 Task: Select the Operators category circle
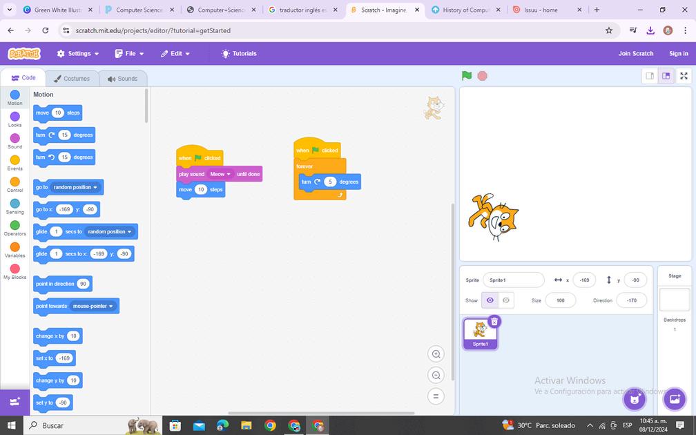point(14,225)
